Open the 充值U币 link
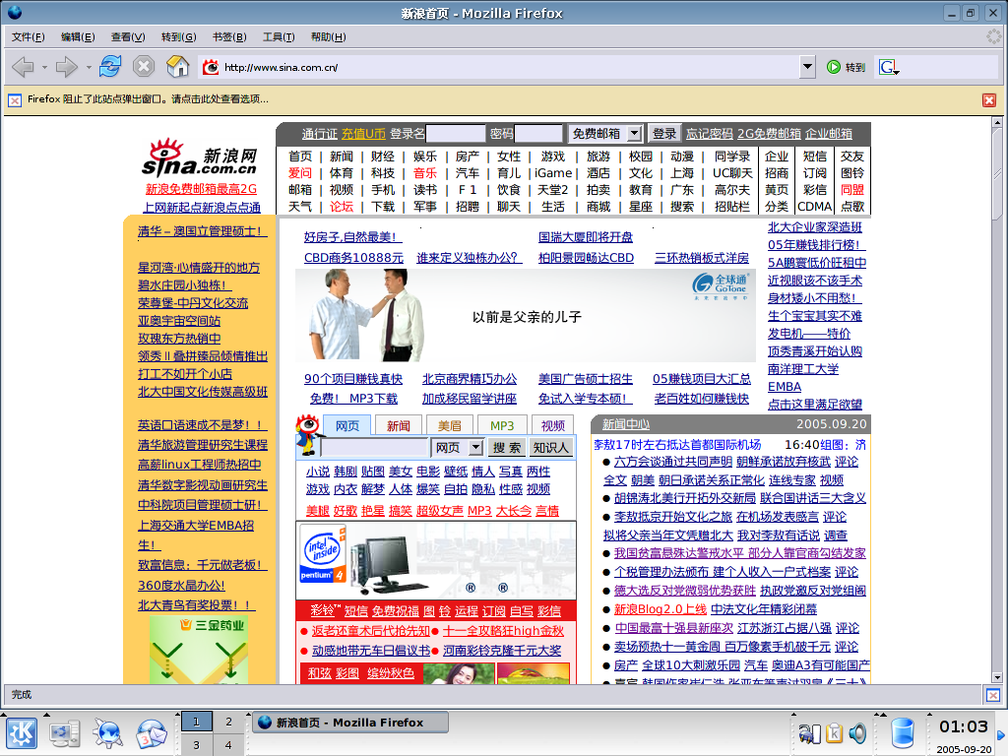The width and height of the screenshot is (1008, 756). (363, 133)
